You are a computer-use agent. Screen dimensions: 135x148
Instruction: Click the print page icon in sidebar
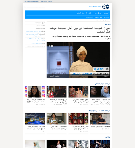tap(41, 44)
